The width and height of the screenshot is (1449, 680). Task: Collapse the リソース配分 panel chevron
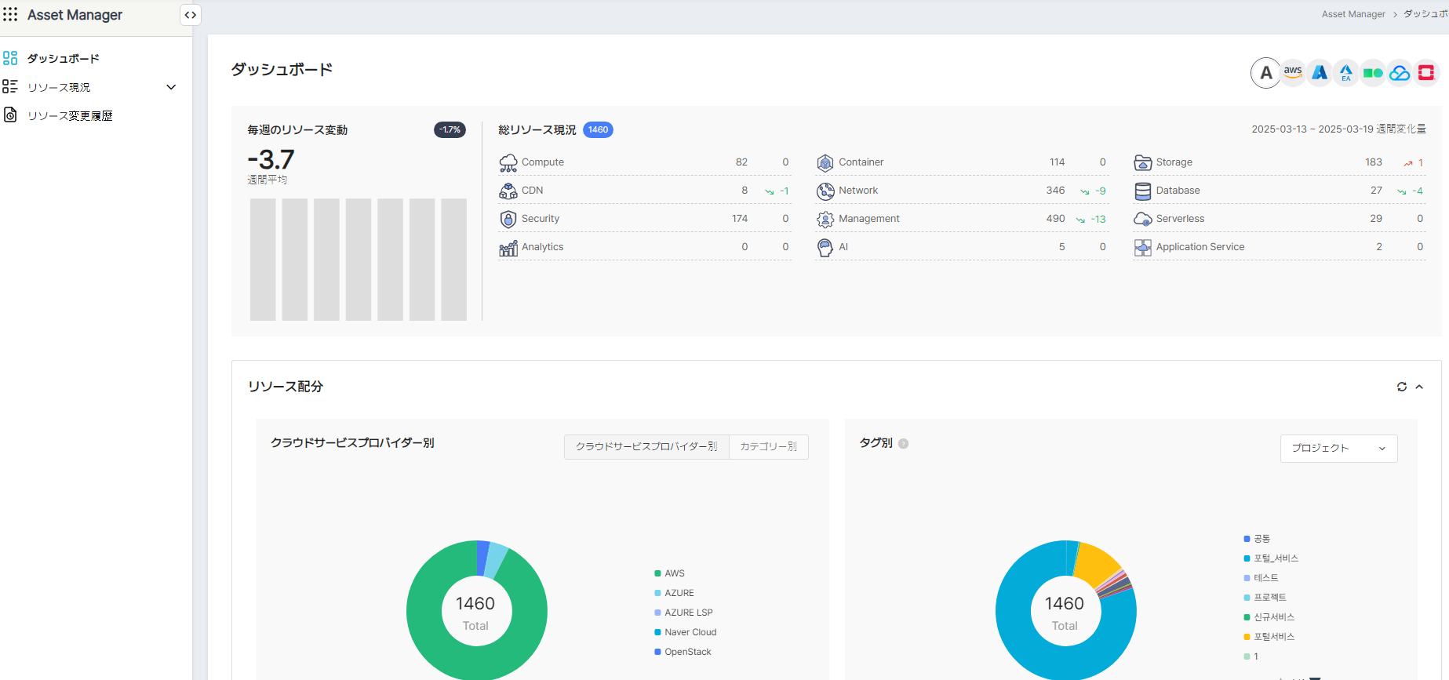1419,387
